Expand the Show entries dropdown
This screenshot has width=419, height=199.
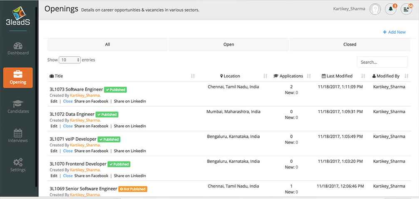coord(70,60)
